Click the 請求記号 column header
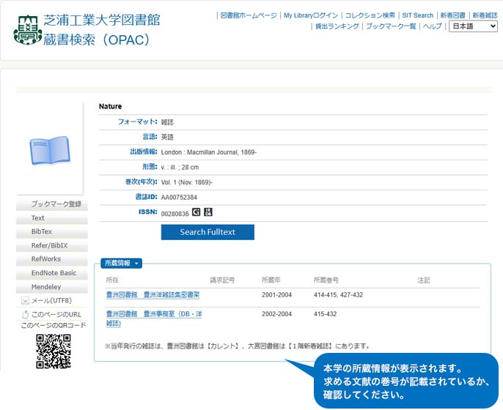503x410 pixels. [x=222, y=280]
